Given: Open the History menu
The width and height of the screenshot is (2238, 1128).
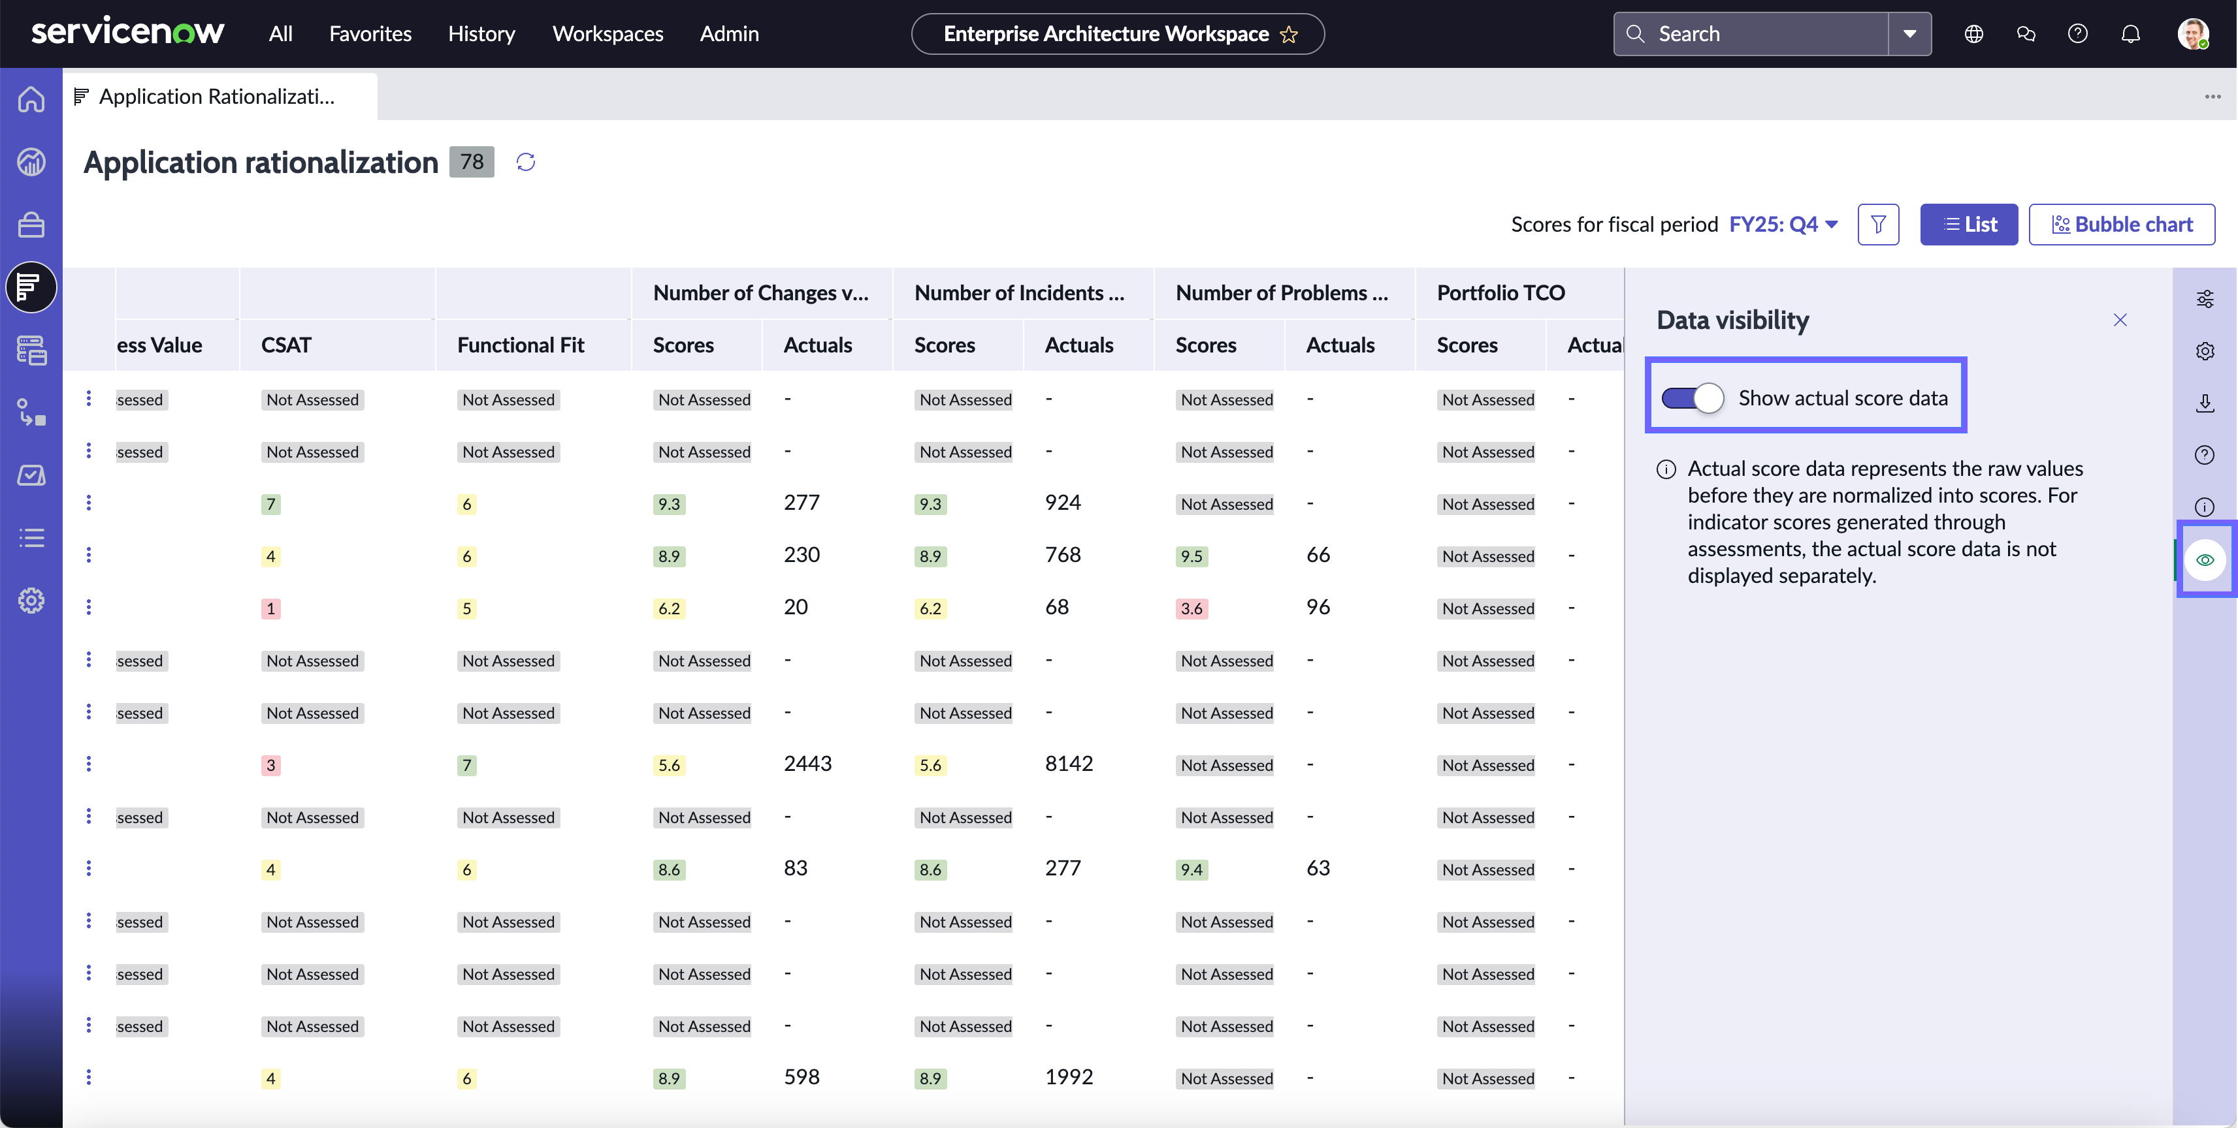Looking at the screenshot, I should [x=481, y=33].
